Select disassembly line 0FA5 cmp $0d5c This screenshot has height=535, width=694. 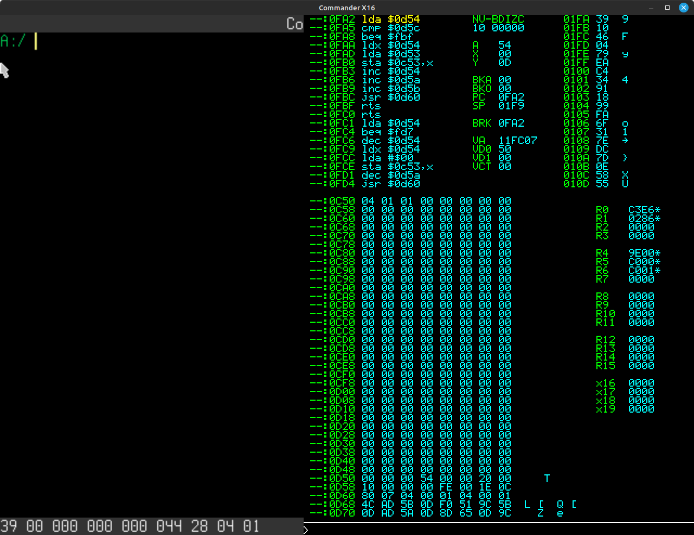tap(365, 28)
